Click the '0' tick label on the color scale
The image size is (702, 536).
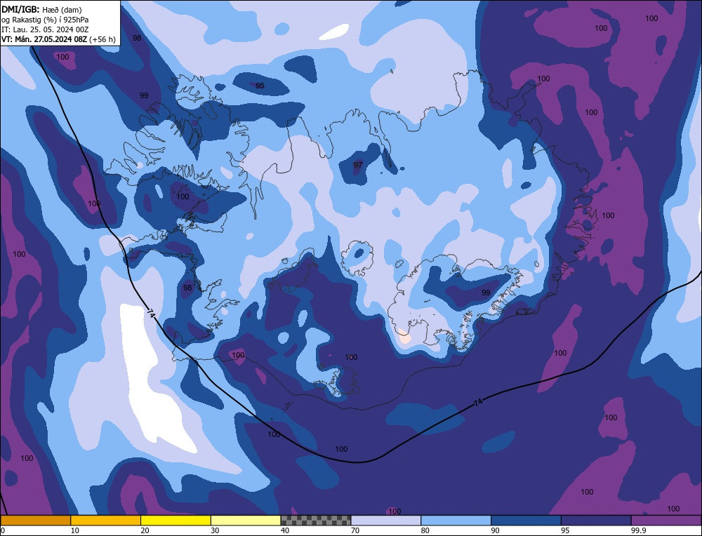[x=3, y=530]
